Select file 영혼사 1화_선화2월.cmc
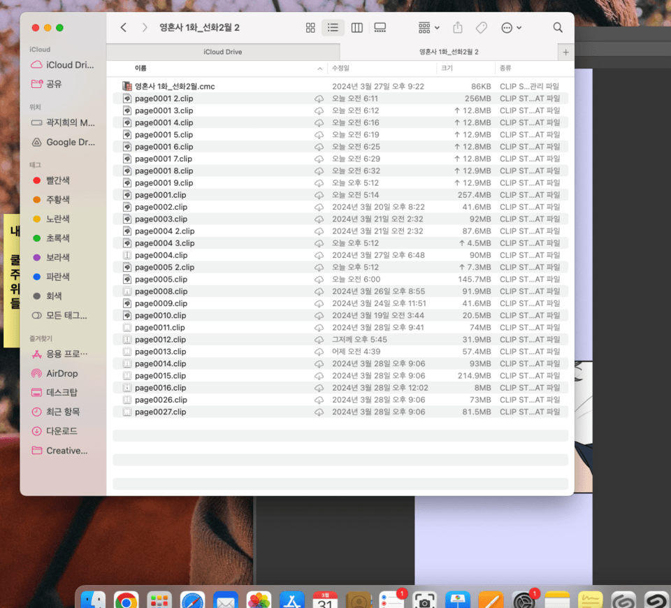The width and height of the screenshot is (671, 608). click(340, 87)
